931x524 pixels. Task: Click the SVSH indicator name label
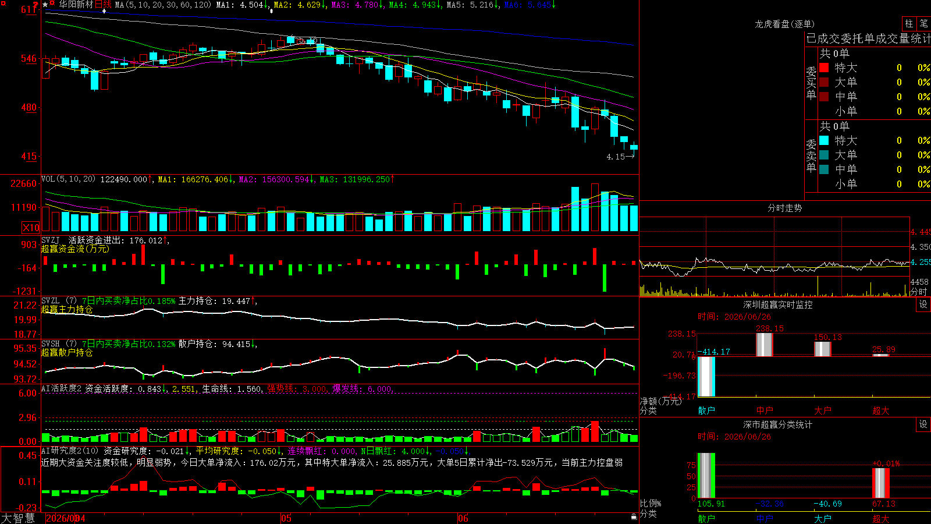[x=50, y=344]
